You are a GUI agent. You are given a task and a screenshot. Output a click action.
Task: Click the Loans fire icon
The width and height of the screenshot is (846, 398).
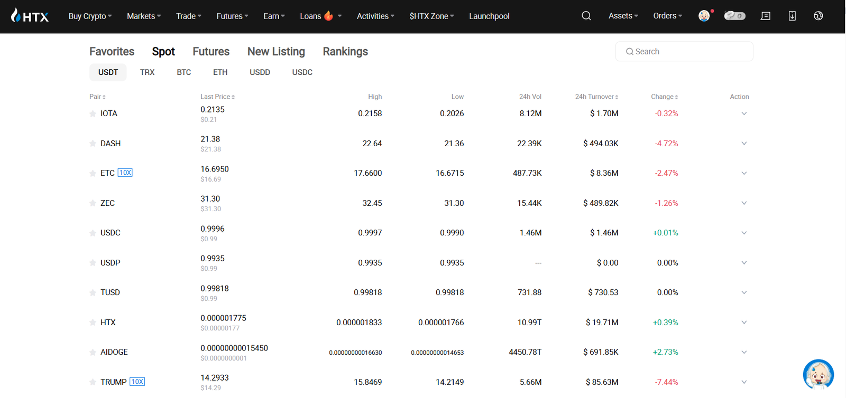tap(328, 16)
